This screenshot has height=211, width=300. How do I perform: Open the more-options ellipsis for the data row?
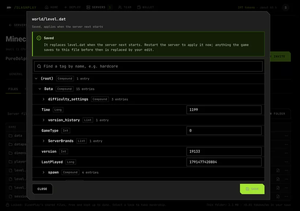(x=286, y=136)
